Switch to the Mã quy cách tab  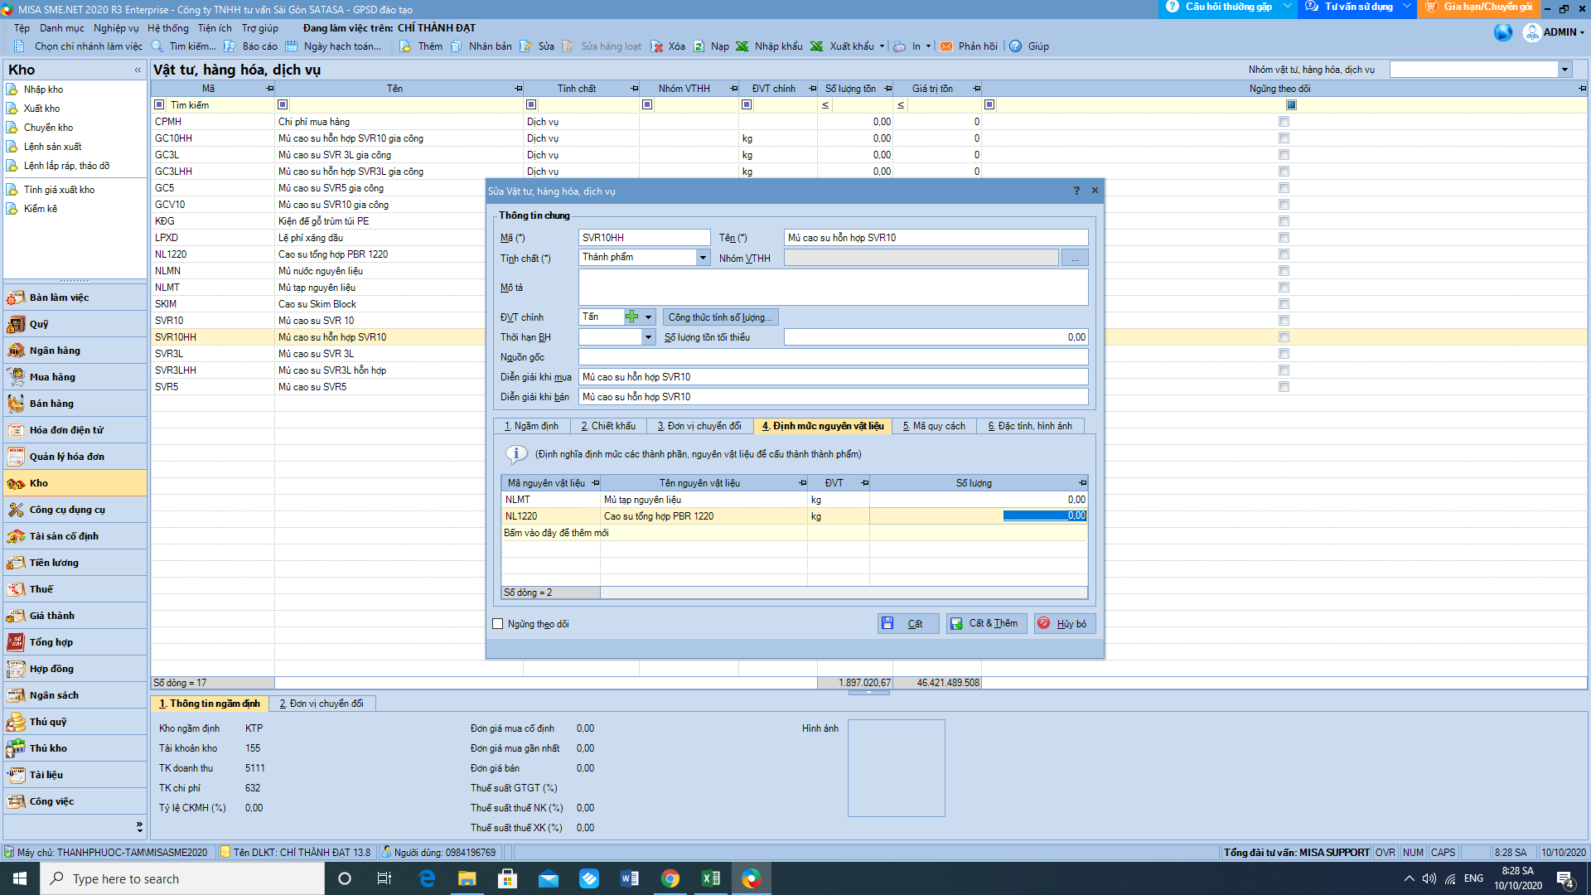[x=934, y=426]
